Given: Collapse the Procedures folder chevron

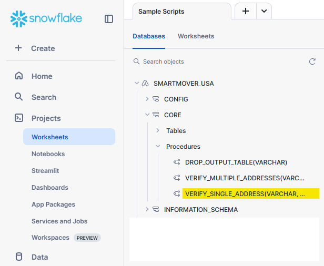Looking at the screenshot, I should pos(158,146).
